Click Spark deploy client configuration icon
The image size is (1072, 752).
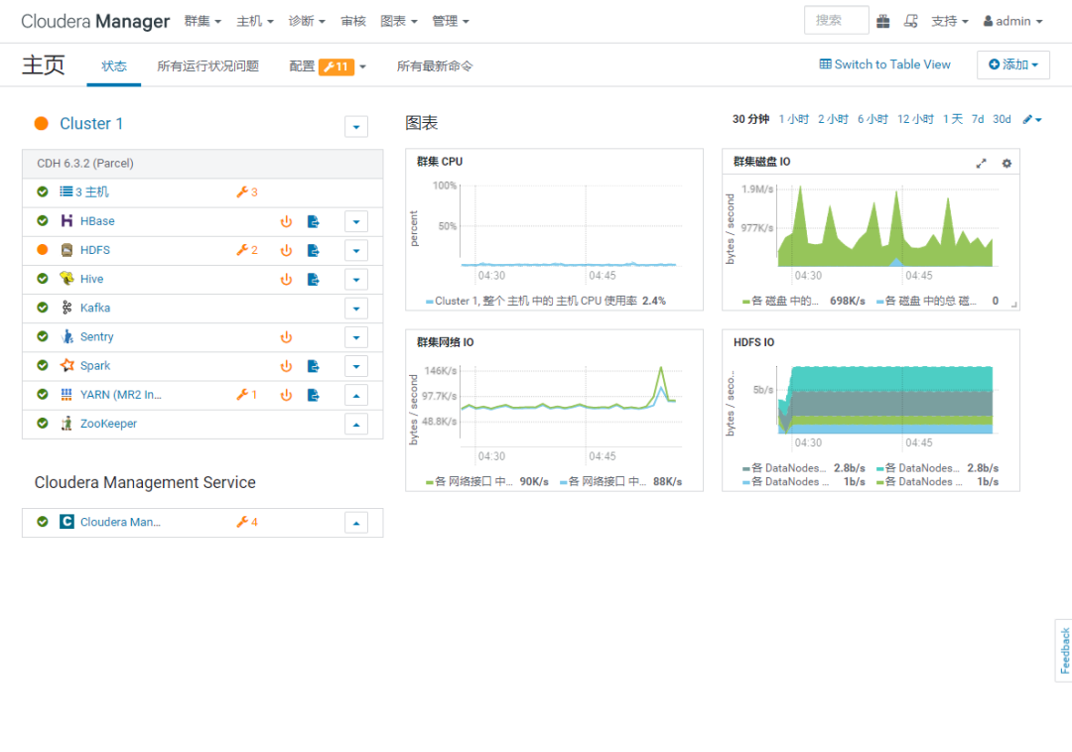(x=313, y=366)
